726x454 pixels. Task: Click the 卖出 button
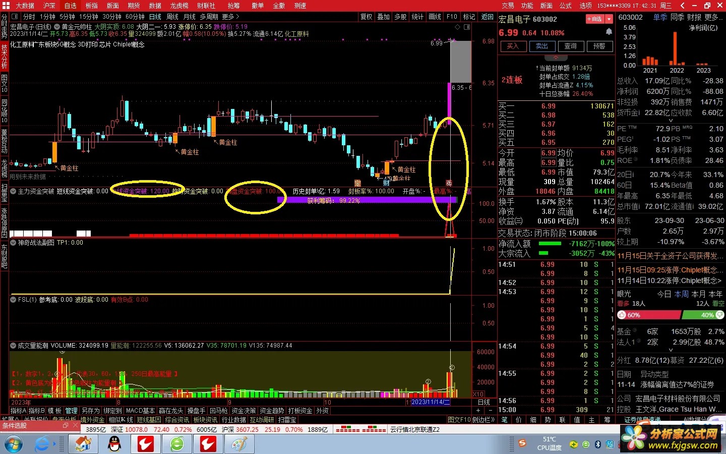542,46
